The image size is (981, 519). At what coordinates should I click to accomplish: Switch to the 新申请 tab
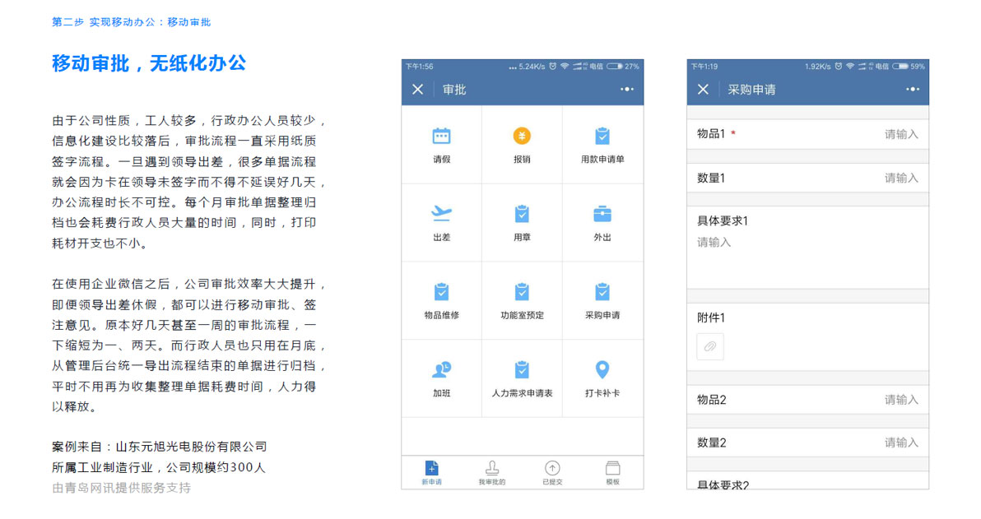pos(432,473)
